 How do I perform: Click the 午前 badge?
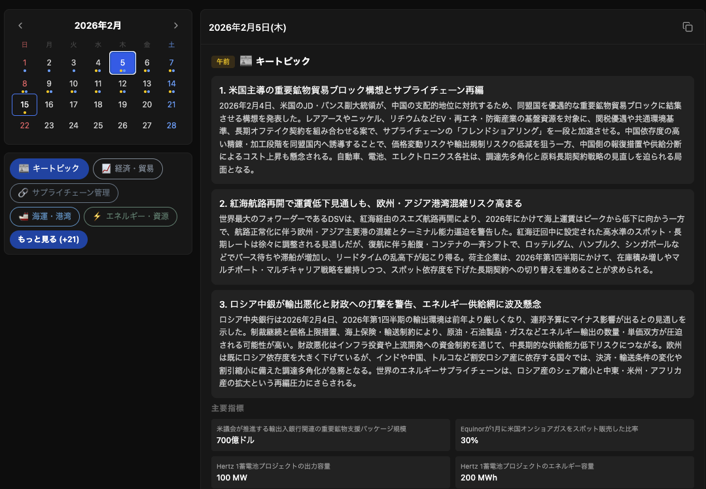coord(222,62)
